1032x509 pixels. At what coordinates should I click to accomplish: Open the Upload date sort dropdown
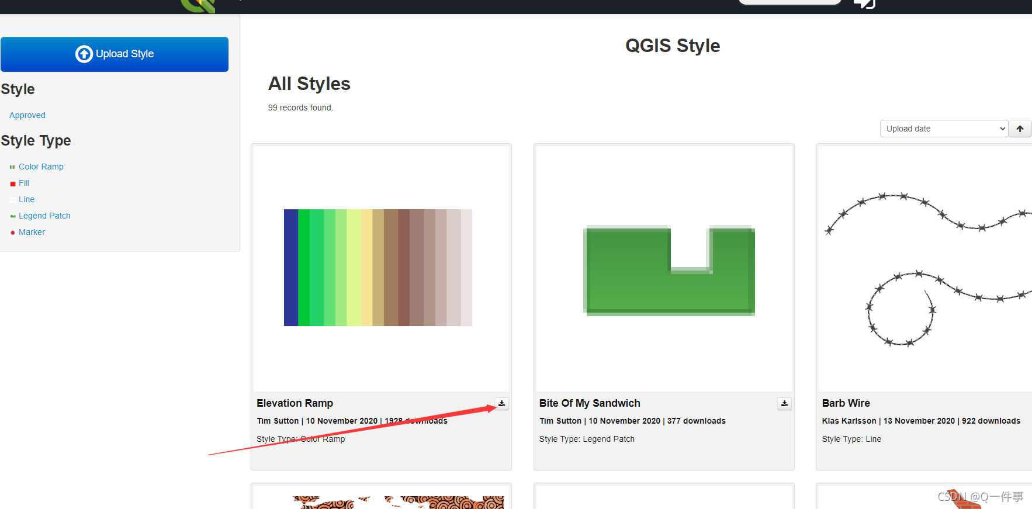(x=944, y=129)
